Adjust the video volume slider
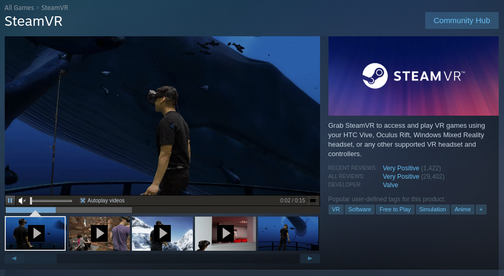 tap(51, 200)
